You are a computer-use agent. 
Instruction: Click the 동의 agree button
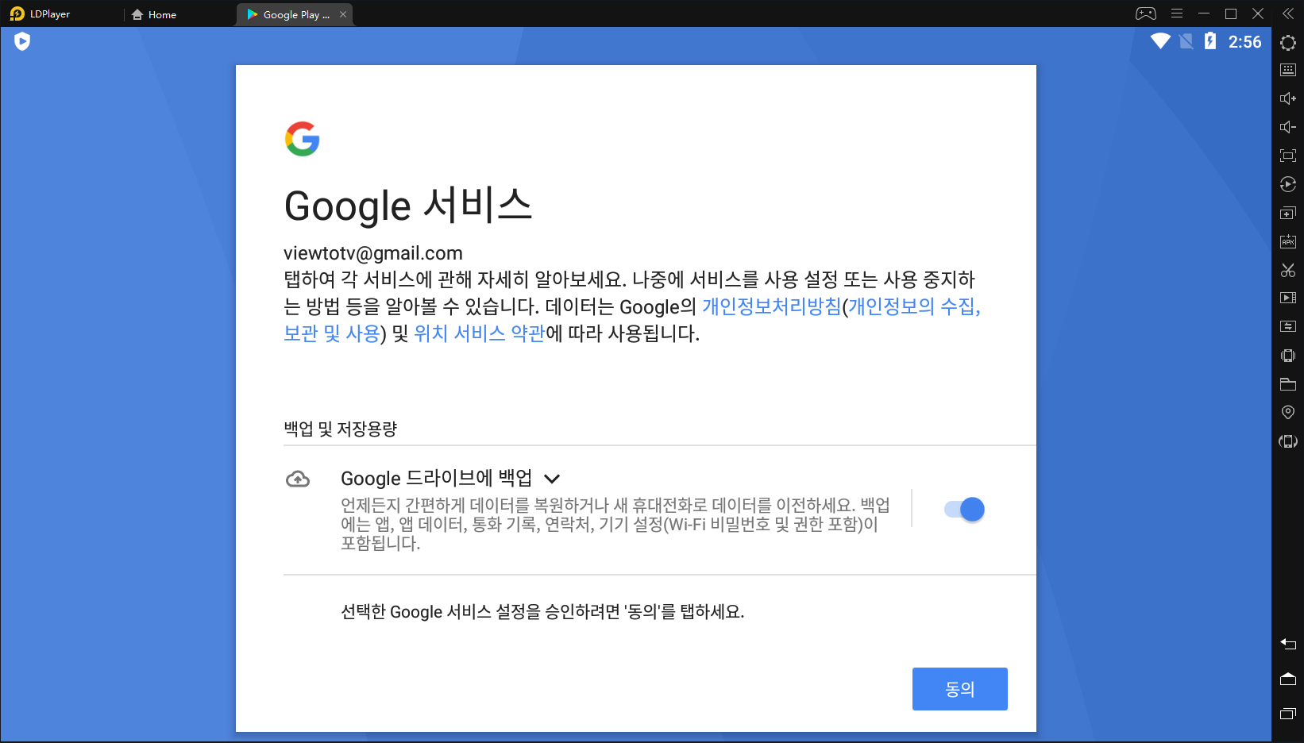(x=959, y=689)
